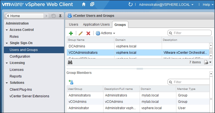
Task: Add a group member with the add-user icon
Action: [x=71, y=82]
